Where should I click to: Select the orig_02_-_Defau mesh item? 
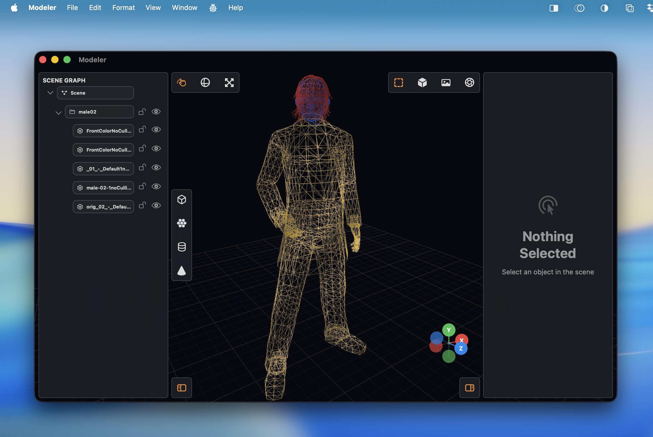tap(103, 207)
